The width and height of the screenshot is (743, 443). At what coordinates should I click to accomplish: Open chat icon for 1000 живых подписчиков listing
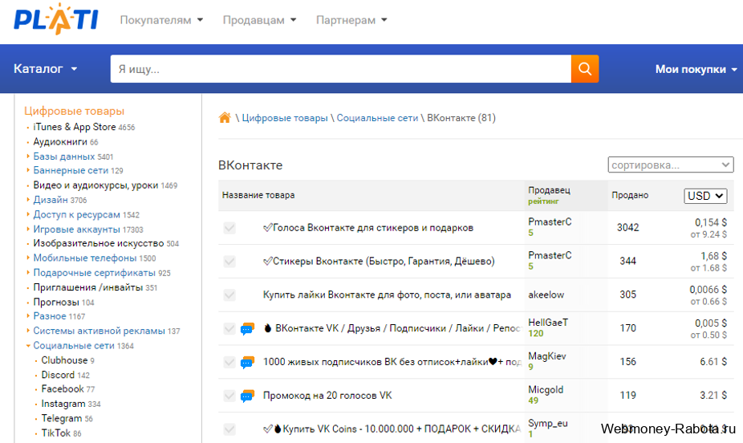(x=247, y=362)
